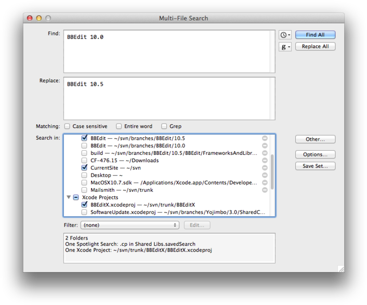Check BBEdit 10.0 branch folder
This screenshot has height=305, width=367.
coord(84,145)
